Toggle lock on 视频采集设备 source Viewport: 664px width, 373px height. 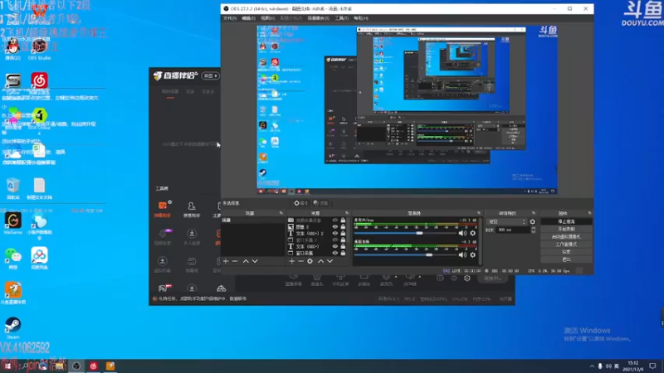pyautogui.click(x=343, y=220)
